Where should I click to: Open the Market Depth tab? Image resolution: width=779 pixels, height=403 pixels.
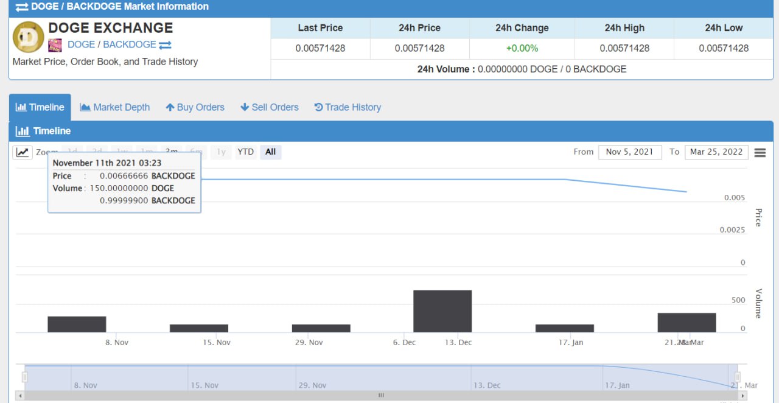(115, 107)
